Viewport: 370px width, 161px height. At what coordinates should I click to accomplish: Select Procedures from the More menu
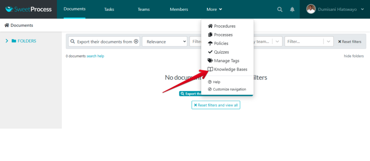click(224, 26)
